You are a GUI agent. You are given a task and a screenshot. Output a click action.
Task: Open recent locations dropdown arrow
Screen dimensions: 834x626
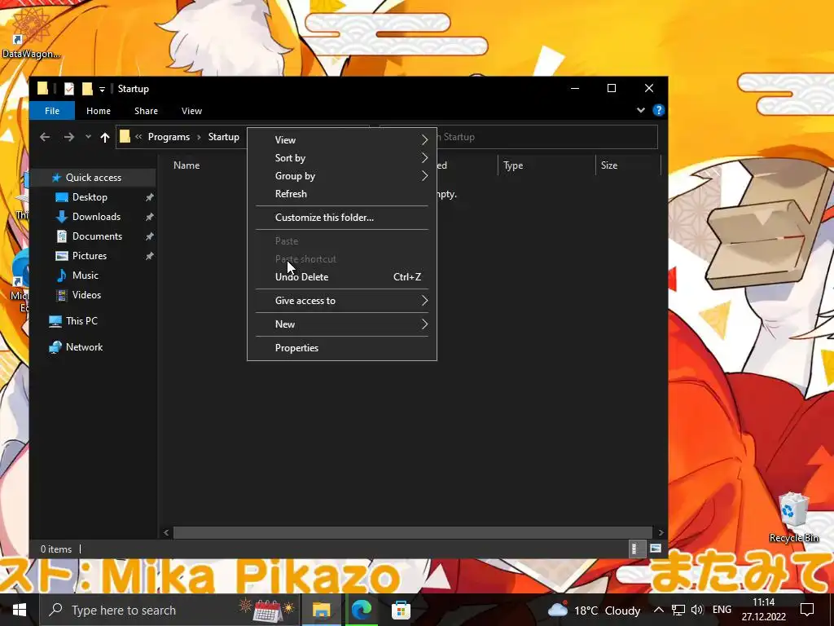(88, 137)
